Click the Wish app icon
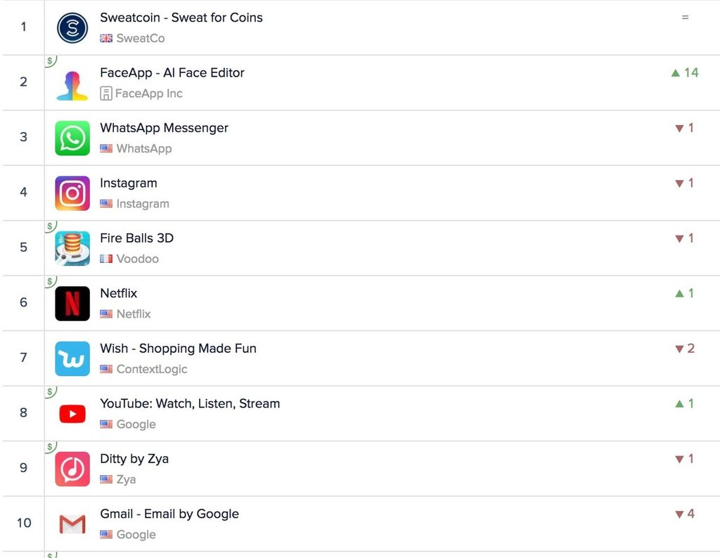This screenshot has width=720, height=558. (x=72, y=358)
